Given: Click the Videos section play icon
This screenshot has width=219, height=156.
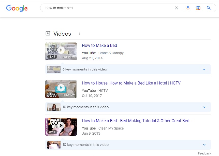Looking at the screenshot, I should pyautogui.click(x=48, y=34).
